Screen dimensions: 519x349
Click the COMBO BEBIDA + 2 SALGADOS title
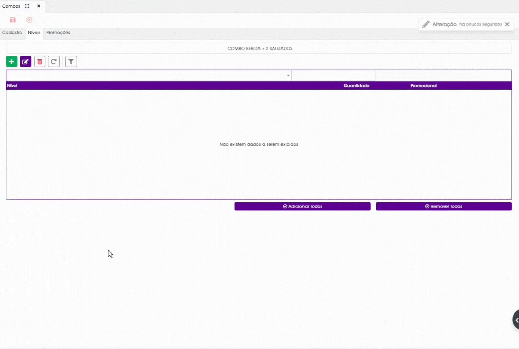pos(260,49)
